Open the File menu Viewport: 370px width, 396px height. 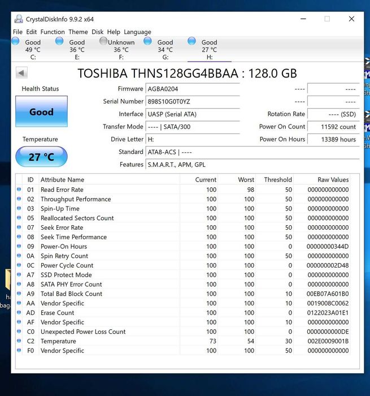pyautogui.click(x=18, y=32)
